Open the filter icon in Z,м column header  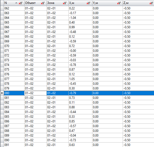pyautogui.click(x=151, y=3)
